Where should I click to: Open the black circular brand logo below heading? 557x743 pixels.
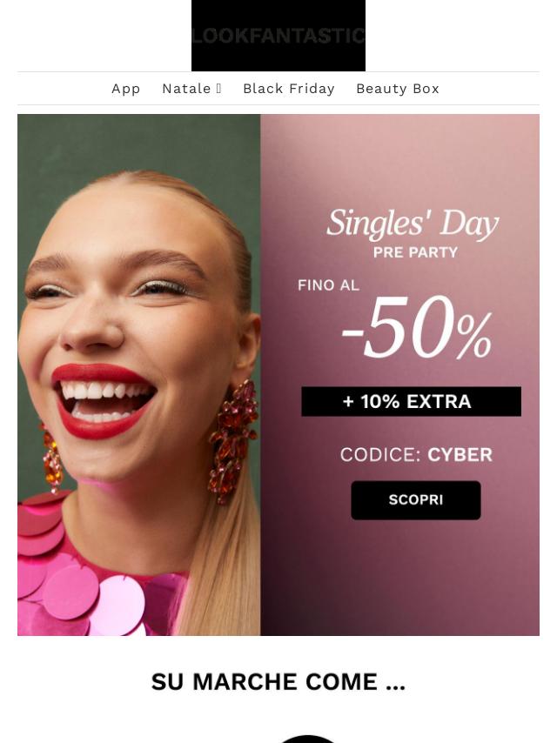(x=308, y=739)
